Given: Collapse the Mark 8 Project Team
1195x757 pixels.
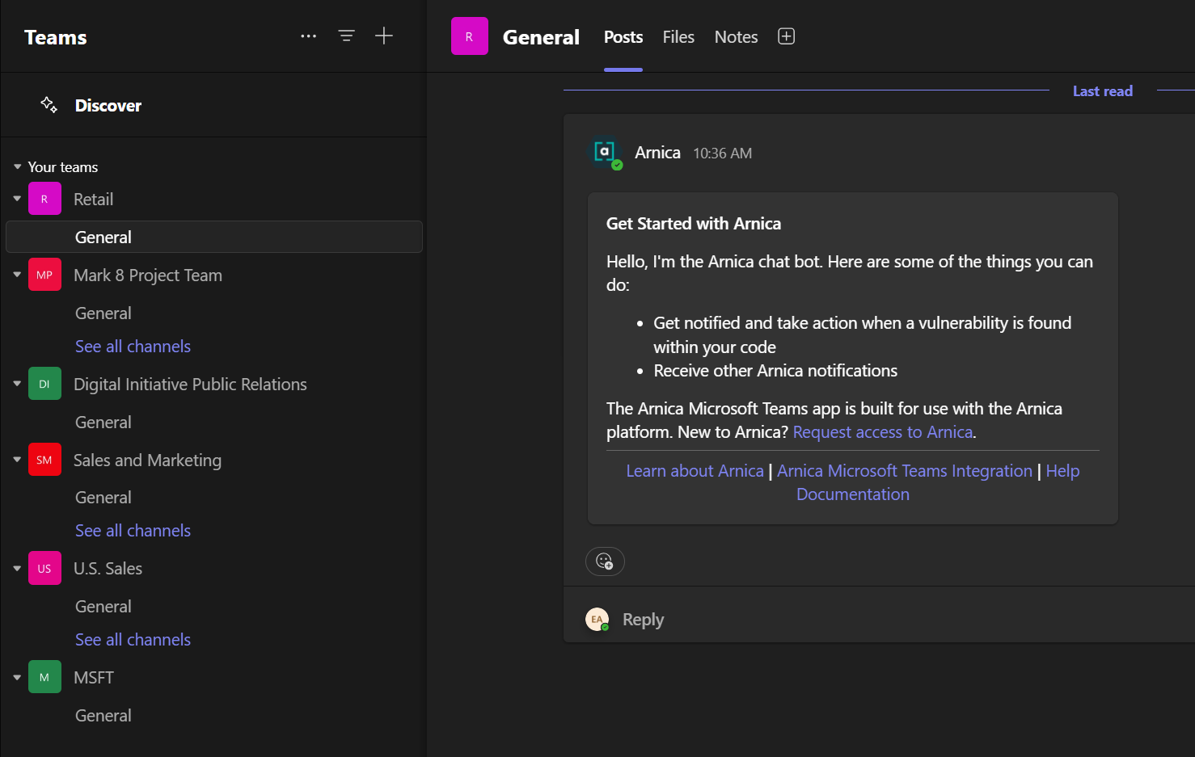Looking at the screenshot, I should pyautogui.click(x=18, y=275).
